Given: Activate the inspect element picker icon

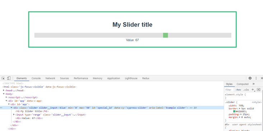Looking at the screenshot, I should [3, 78].
